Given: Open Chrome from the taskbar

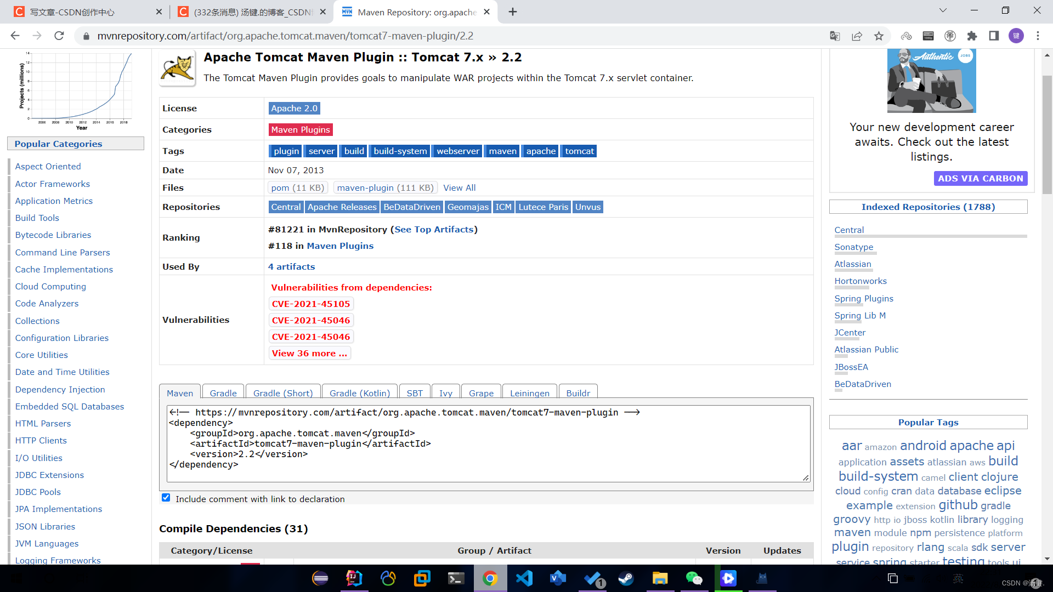Looking at the screenshot, I should point(490,578).
